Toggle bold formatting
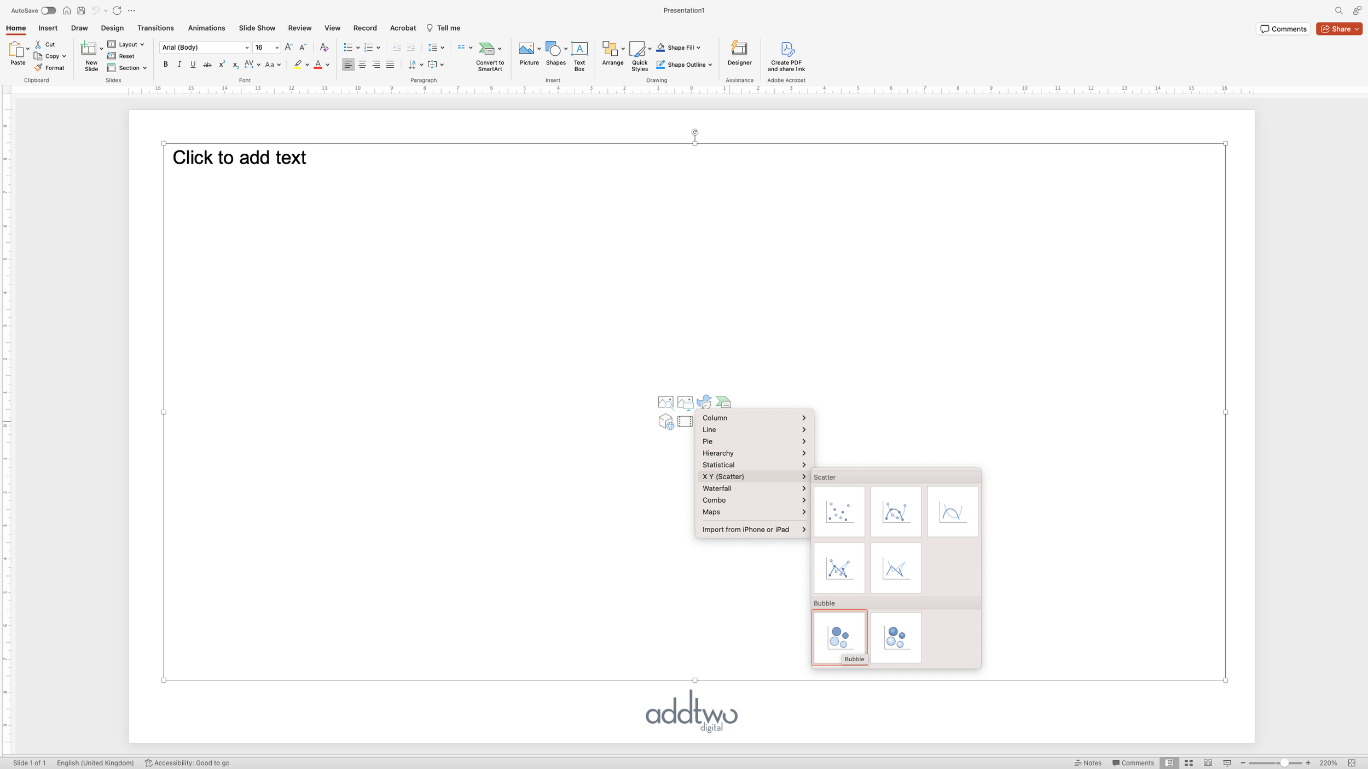The height and width of the screenshot is (769, 1368). pos(165,65)
